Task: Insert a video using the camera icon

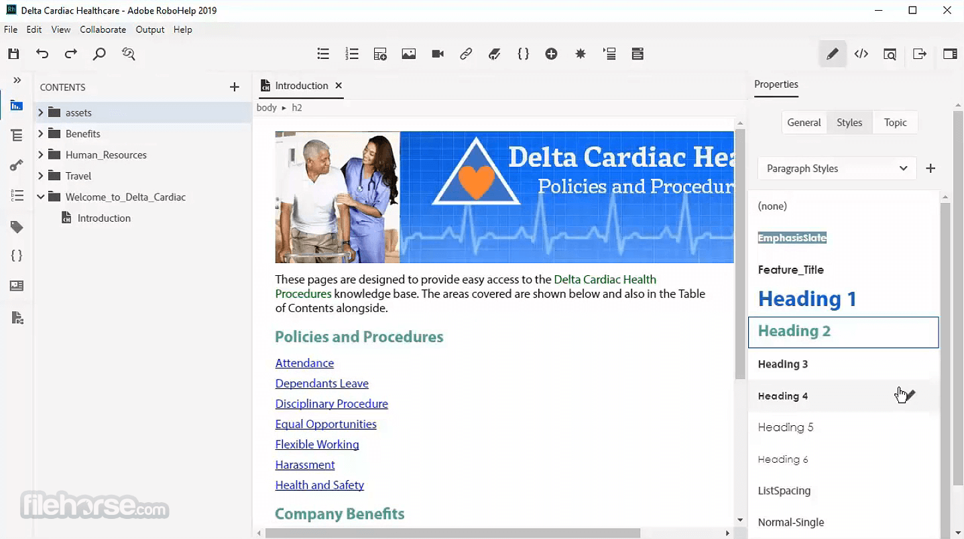Action: pos(438,54)
